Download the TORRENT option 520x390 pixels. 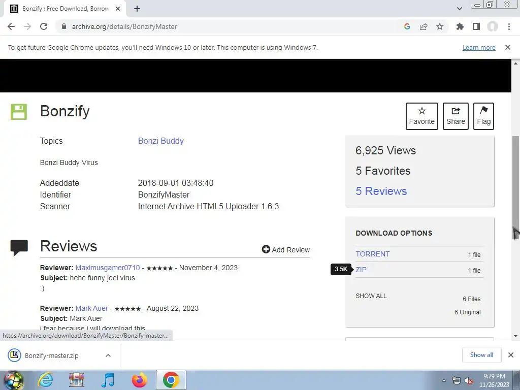pyautogui.click(x=372, y=254)
